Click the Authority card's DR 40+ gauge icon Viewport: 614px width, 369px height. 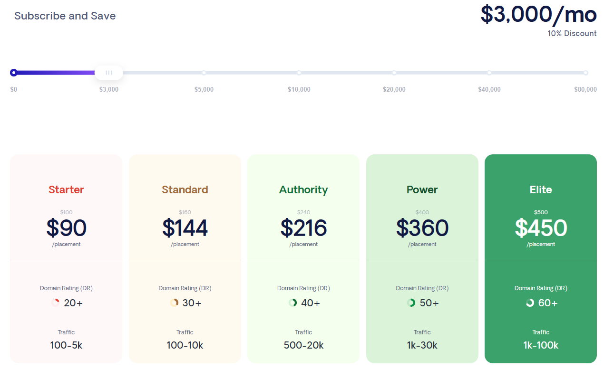coord(293,302)
